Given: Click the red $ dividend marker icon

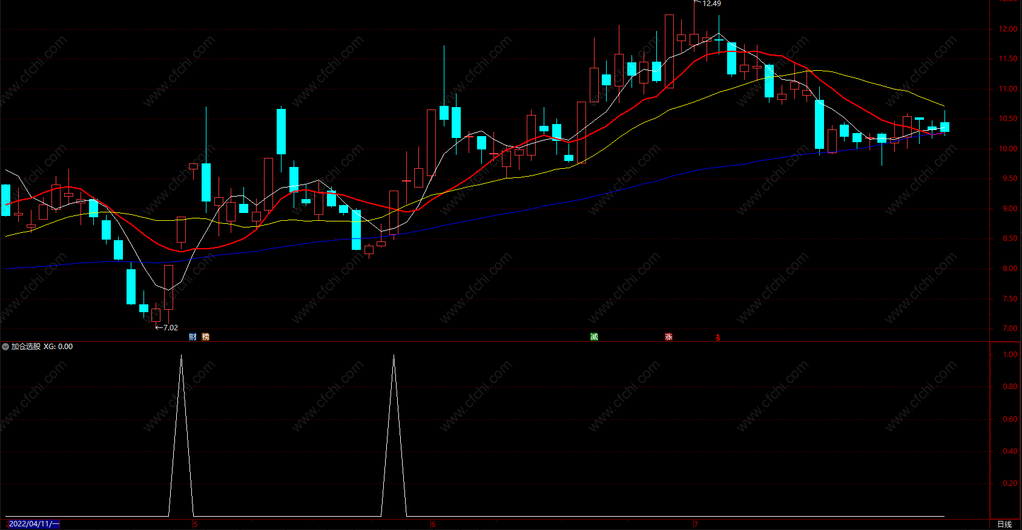Looking at the screenshot, I should click(718, 338).
